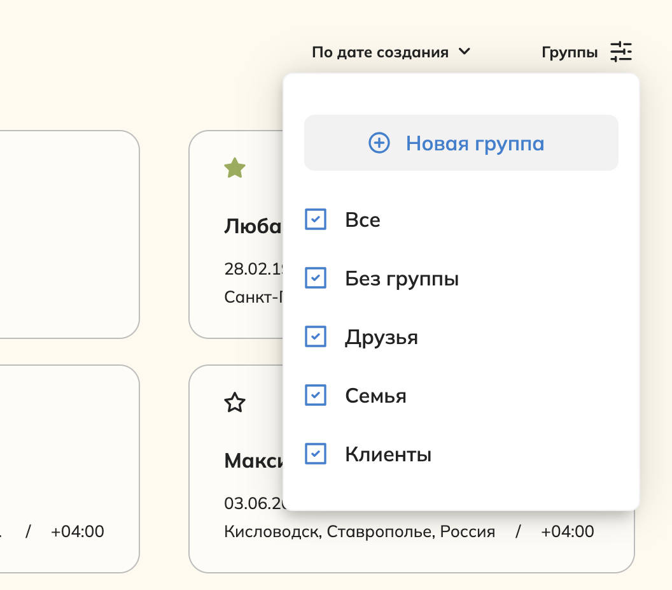Screen dimensions: 672x590
Task: Select the Семья group label
Action: 376,396
